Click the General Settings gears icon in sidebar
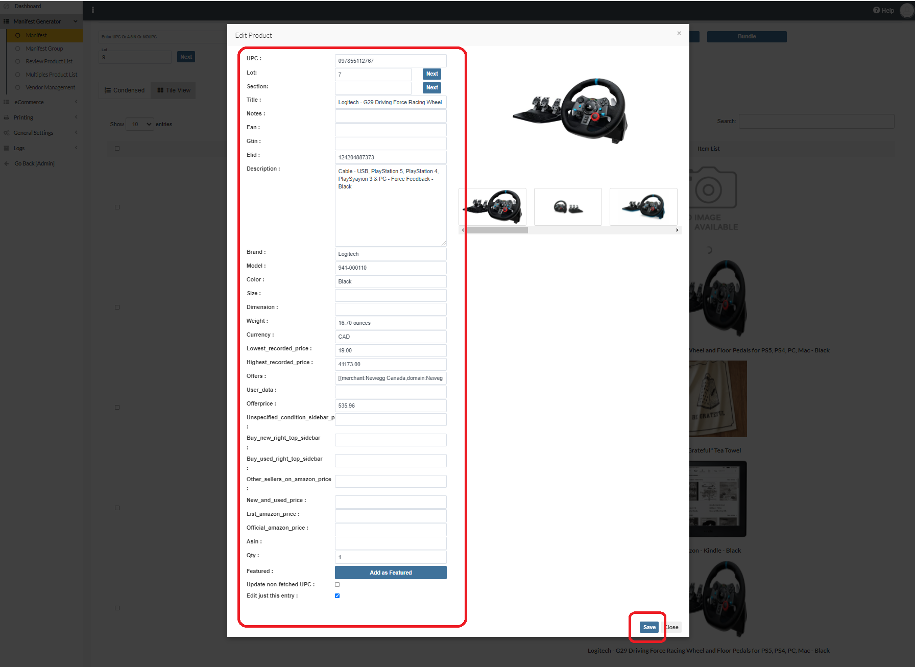915x667 pixels. 7,133
